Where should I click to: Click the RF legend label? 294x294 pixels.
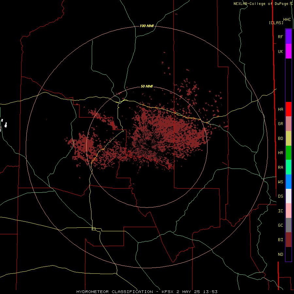coord(280,37)
